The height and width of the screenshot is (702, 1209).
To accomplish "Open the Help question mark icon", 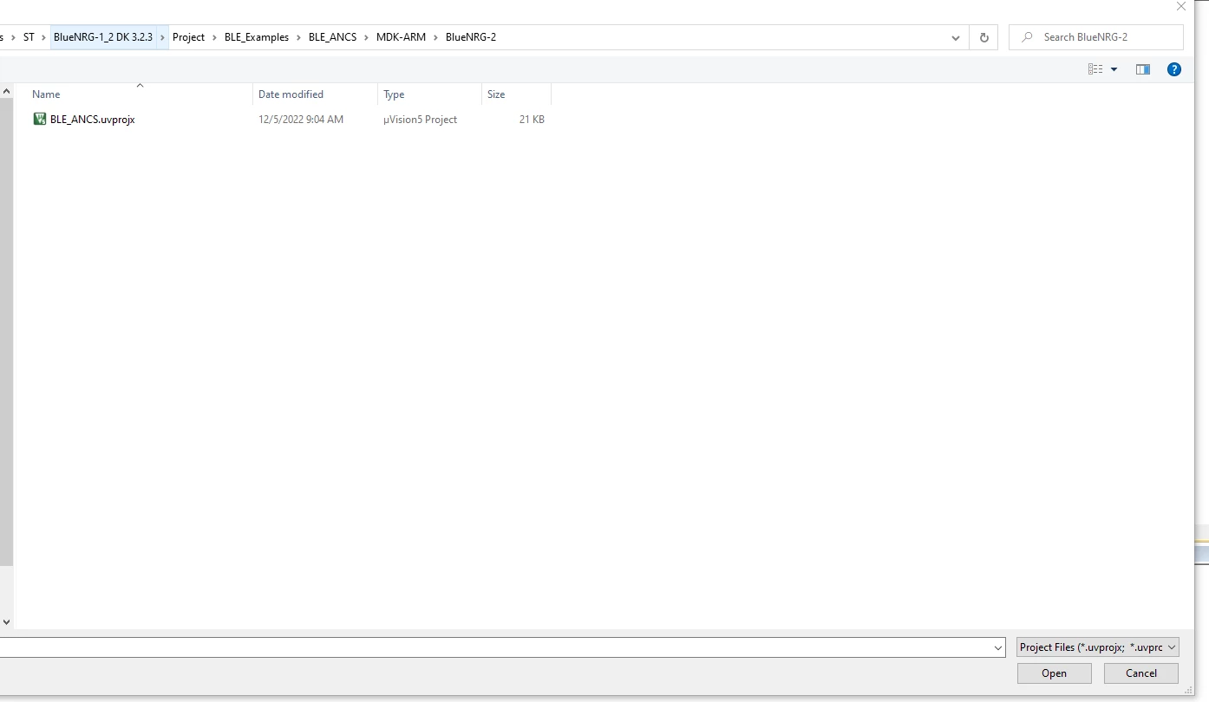I will 1174,69.
